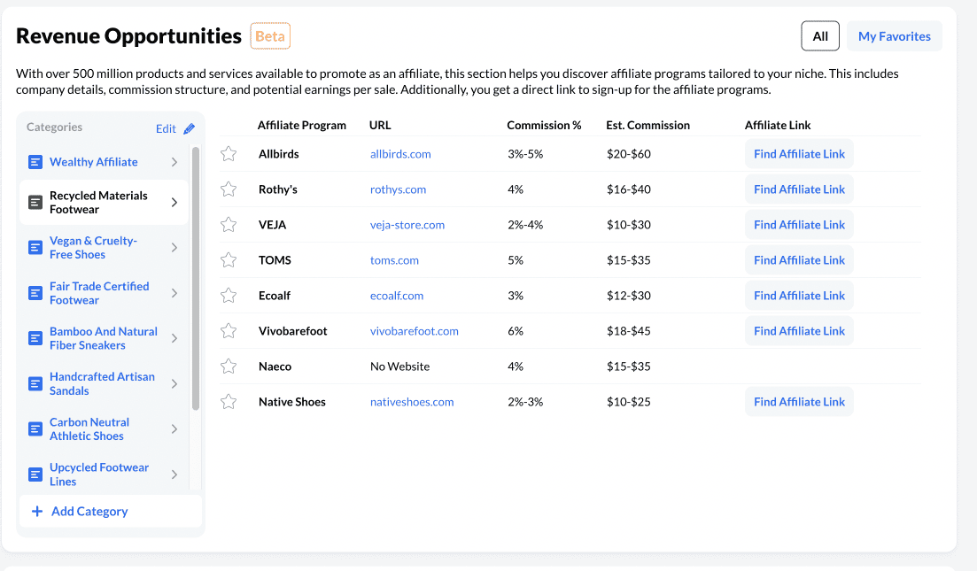This screenshot has width=977, height=571.
Task: Visit the ecoalf.com URL
Action: 397,296
